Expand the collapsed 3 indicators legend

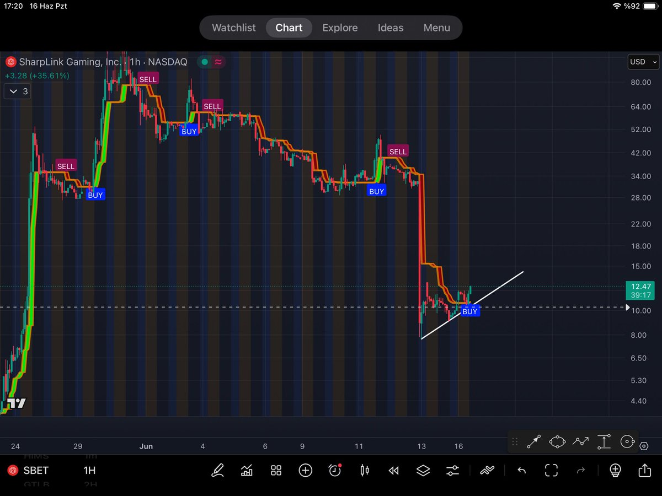(17, 91)
